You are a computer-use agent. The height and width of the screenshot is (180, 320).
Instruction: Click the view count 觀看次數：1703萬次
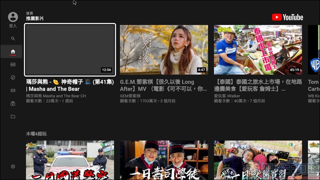138,101
